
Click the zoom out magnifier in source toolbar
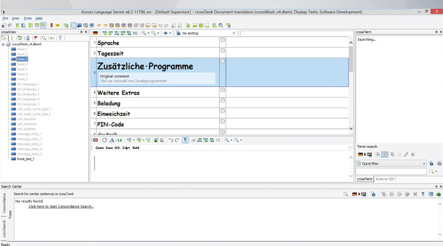pyautogui.click(x=153, y=33)
